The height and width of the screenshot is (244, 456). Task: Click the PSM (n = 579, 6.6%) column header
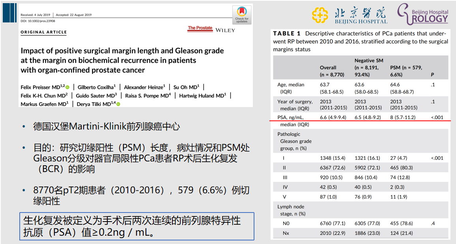[406, 71]
